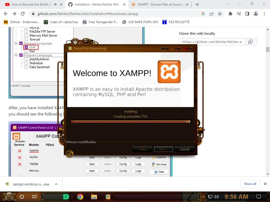Toggle FileZilla FTP Server checkbox in wiki image

26,32
